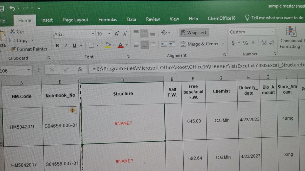The height and width of the screenshot is (171, 305).
Task: Apply Percent Style number format
Action: pos(245,43)
